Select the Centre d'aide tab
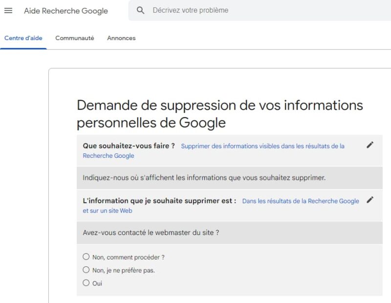This screenshot has width=391, height=303. coord(23,38)
